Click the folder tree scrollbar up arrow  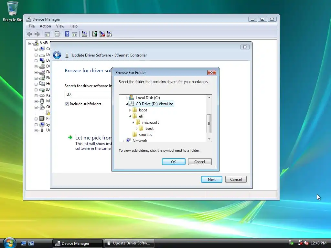[x=209, y=98]
